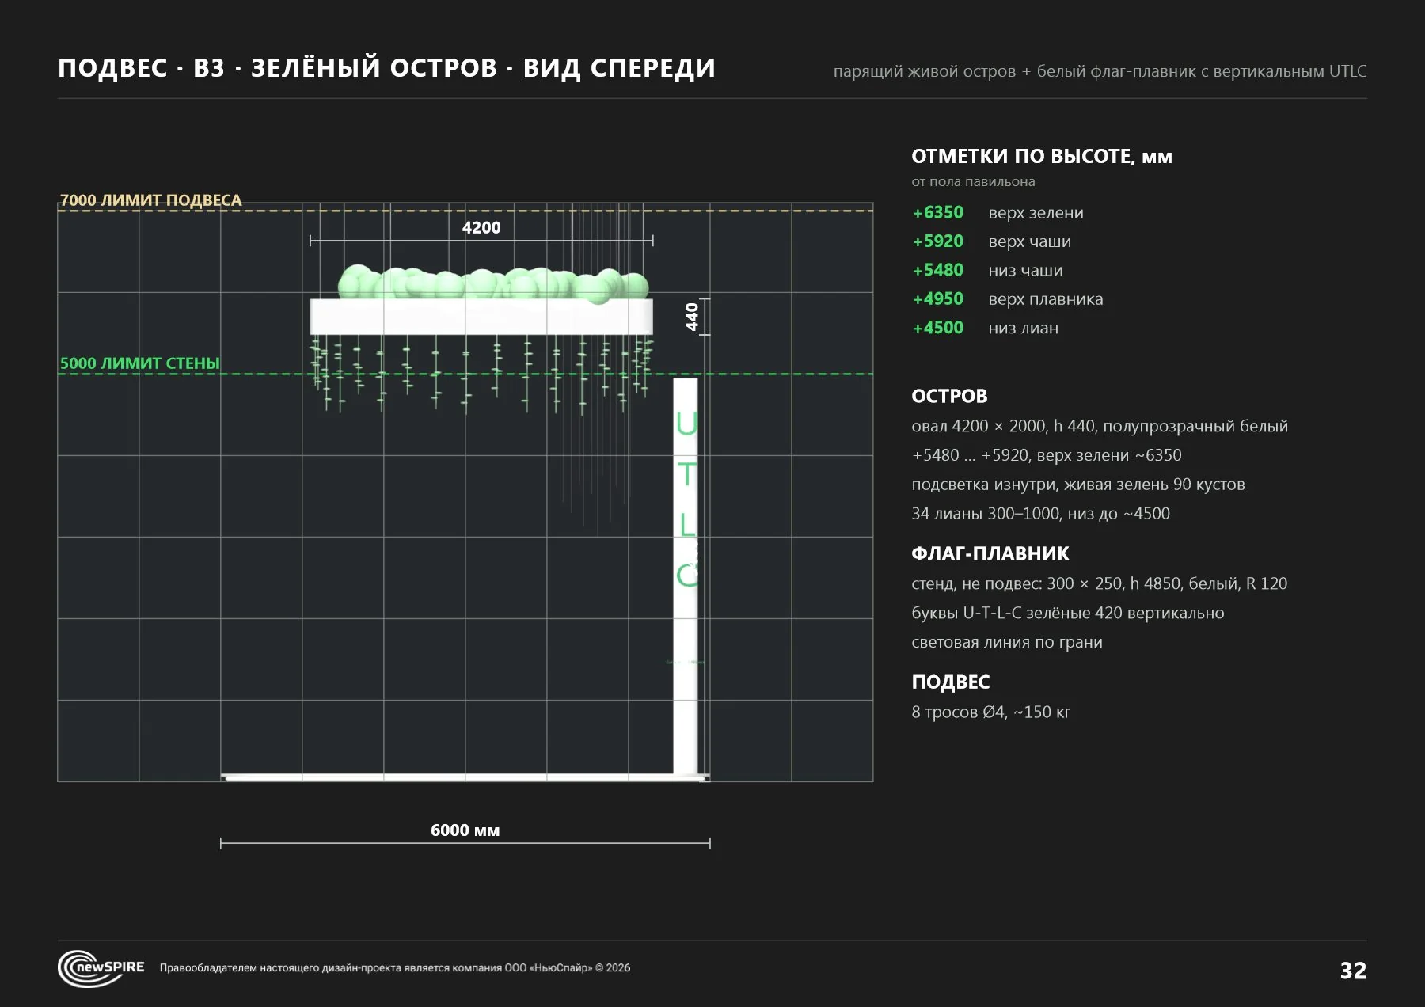
Task: Click the line 'буквы U-T-L-C зелёные 420 вертикально'
Action: click(1067, 613)
